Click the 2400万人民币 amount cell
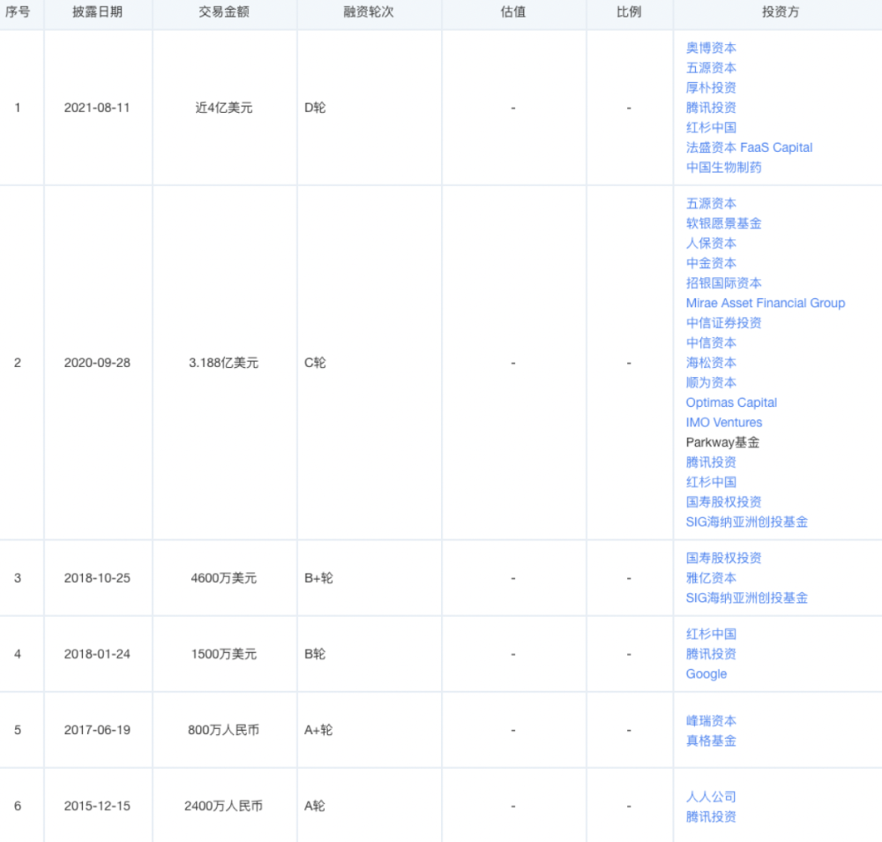Viewport: 882px width, 842px height. click(224, 806)
